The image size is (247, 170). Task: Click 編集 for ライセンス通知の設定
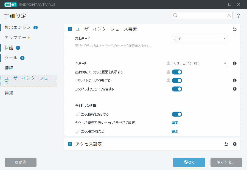click(x=175, y=131)
